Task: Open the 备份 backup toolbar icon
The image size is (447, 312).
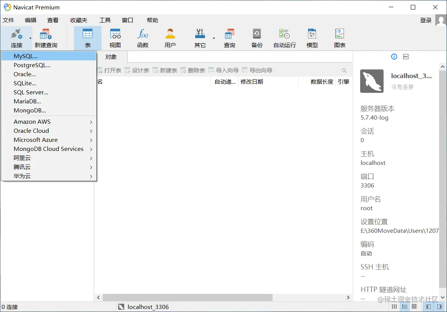Action: click(257, 38)
